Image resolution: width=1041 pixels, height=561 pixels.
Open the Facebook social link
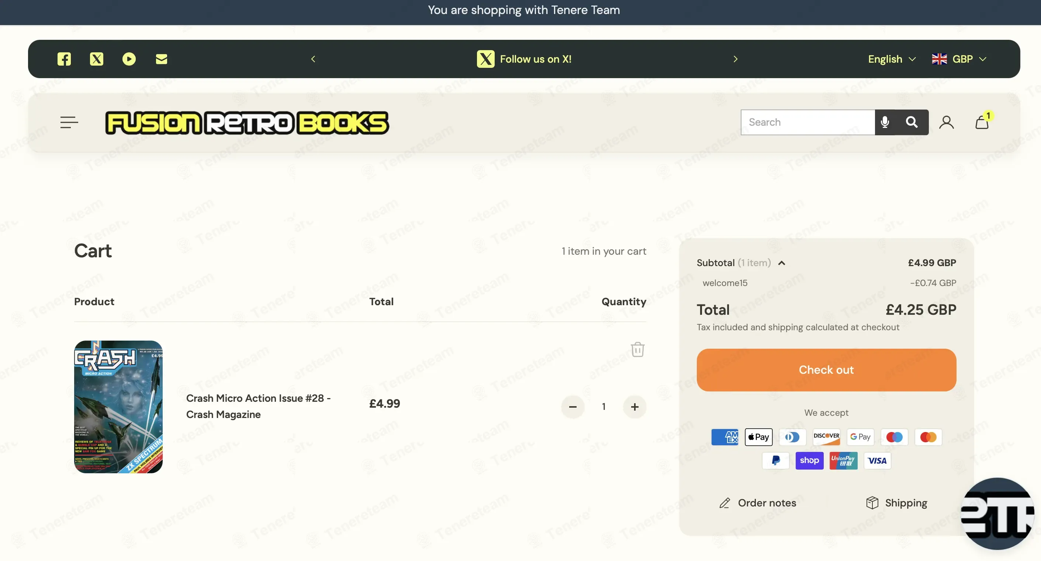click(x=64, y=59)
